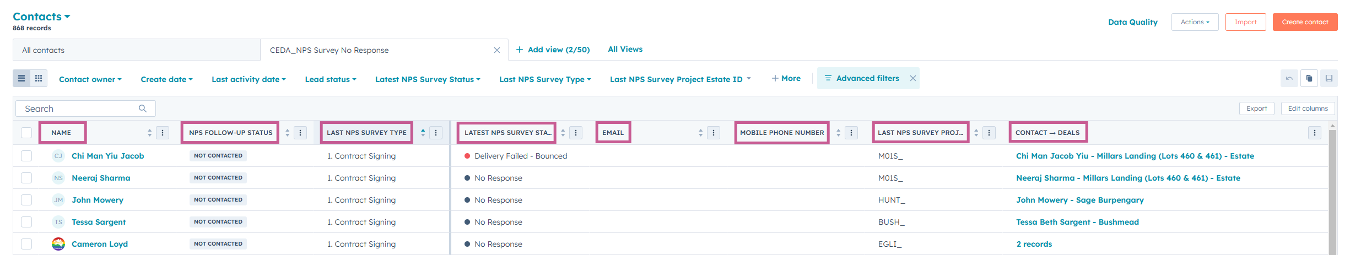Switch to list view icon

[x=21, y=78]
